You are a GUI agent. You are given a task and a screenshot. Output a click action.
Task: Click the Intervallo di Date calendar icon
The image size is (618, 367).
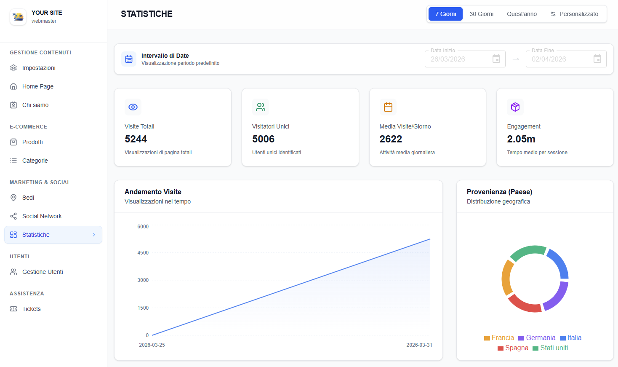click(129, 59)
